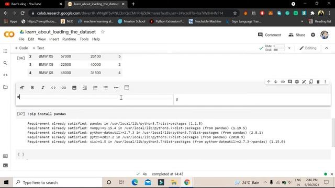
Task: Select the pip install pandas code cell
Action: click(173, 114)
